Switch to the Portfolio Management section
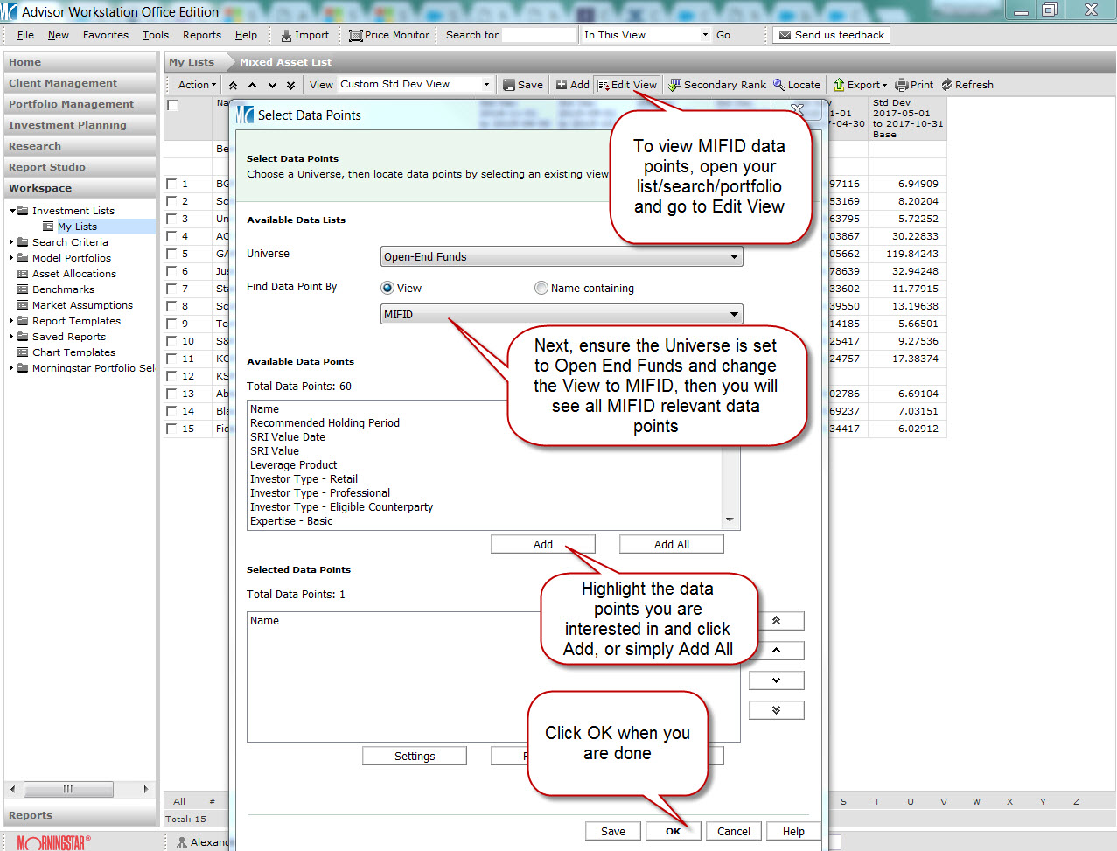This screenshot has height=851, width=1117. coord(72,104)
